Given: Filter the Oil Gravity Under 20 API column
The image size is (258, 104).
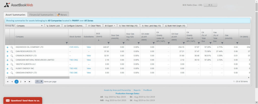Looking at the screenshot, I should pos(169,43).
